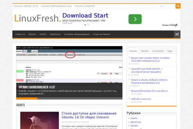Open the Utopic Unicorn article thumbnail

coord(40,120)
